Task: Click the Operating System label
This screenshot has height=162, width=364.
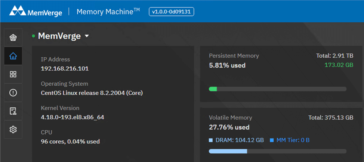Action: 65,83
